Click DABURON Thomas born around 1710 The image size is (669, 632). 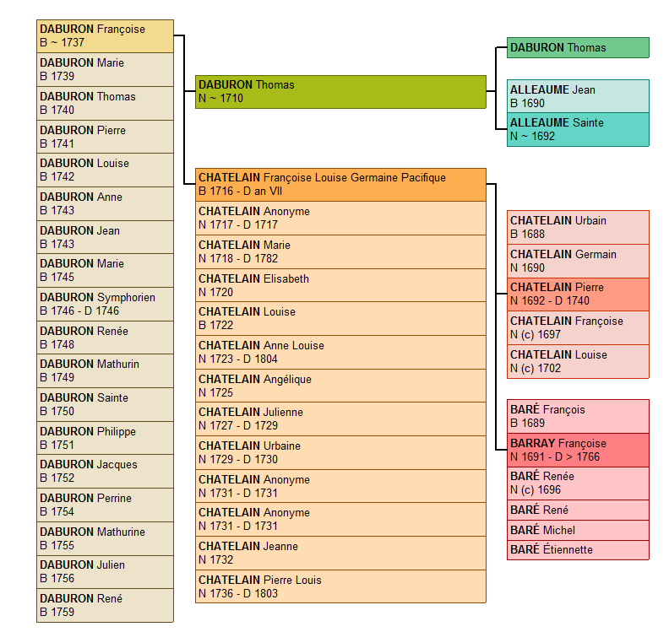pyautogui.click(x=340, y=92)
